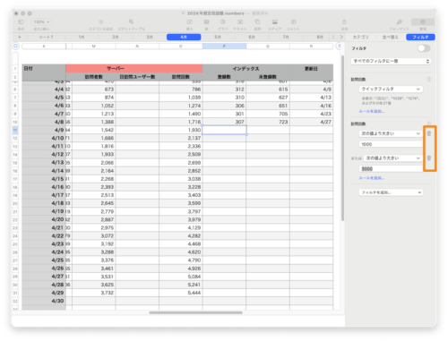Delete the クイックフィルタ filter with its trash icon
This screenshot has height=341, width=448.
429,80
